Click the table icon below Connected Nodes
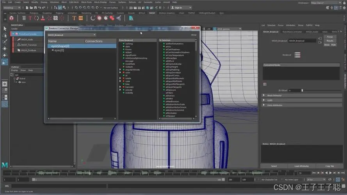Image resolution: width=347 pixels, height=195 pixels. coord(265,84)
